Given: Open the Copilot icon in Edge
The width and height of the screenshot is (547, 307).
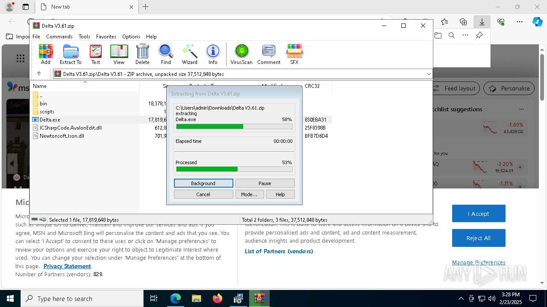Looking at the screenshot, I should point(537,22).
